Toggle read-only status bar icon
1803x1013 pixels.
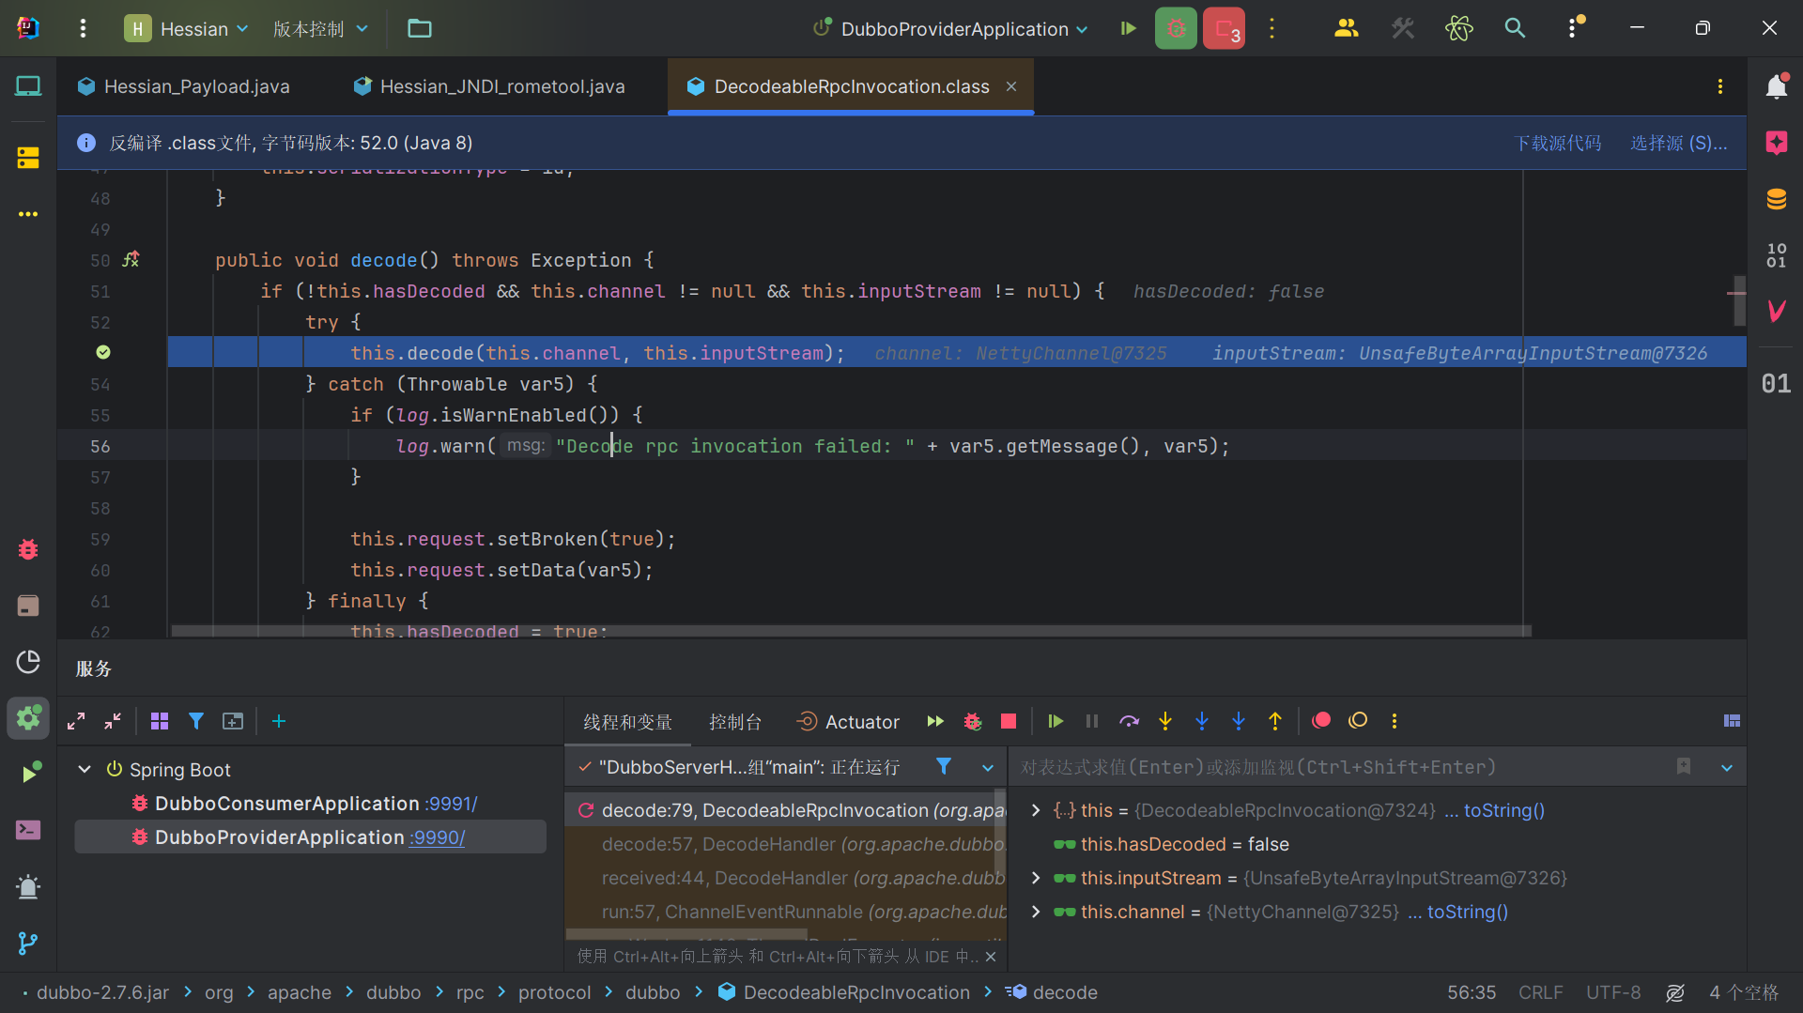click(1675, 992)
